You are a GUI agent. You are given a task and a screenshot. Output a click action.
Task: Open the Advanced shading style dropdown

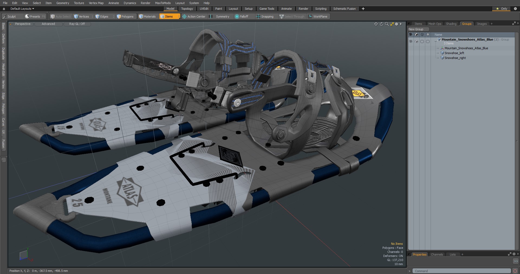coord(48,24)
